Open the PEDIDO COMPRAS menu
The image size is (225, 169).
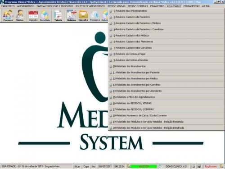(138, 6)
